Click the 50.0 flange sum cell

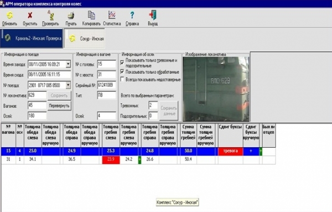tap(188, 151)
